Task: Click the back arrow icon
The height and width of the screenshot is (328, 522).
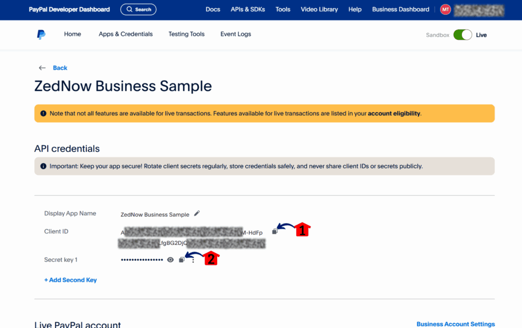Action: coord(42,68)
